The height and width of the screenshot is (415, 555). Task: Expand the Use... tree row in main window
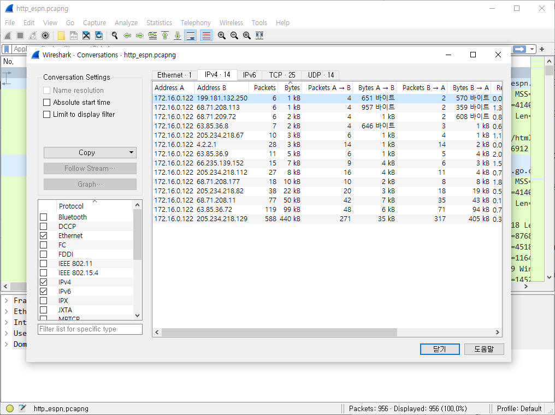point(7,333)
